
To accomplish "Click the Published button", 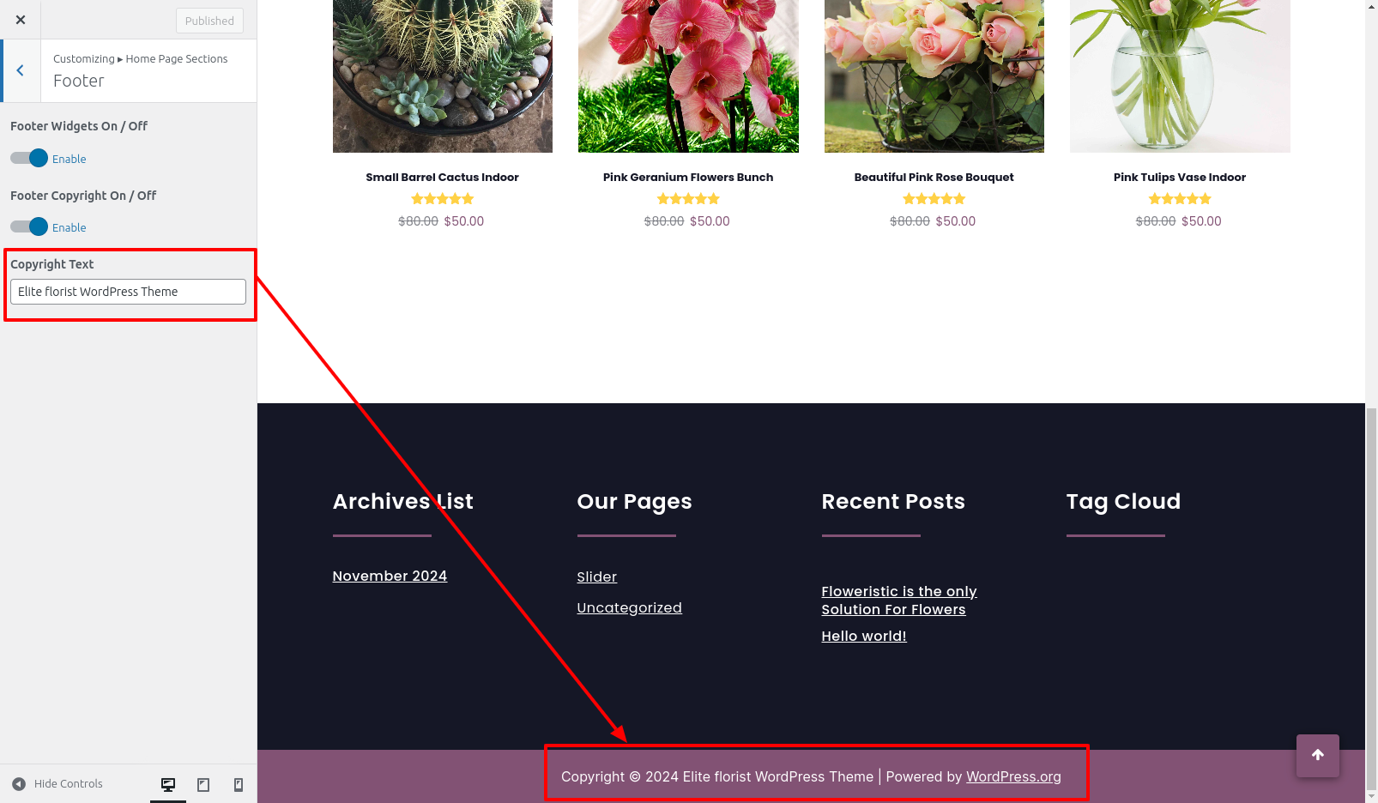I will coord(209,21).
